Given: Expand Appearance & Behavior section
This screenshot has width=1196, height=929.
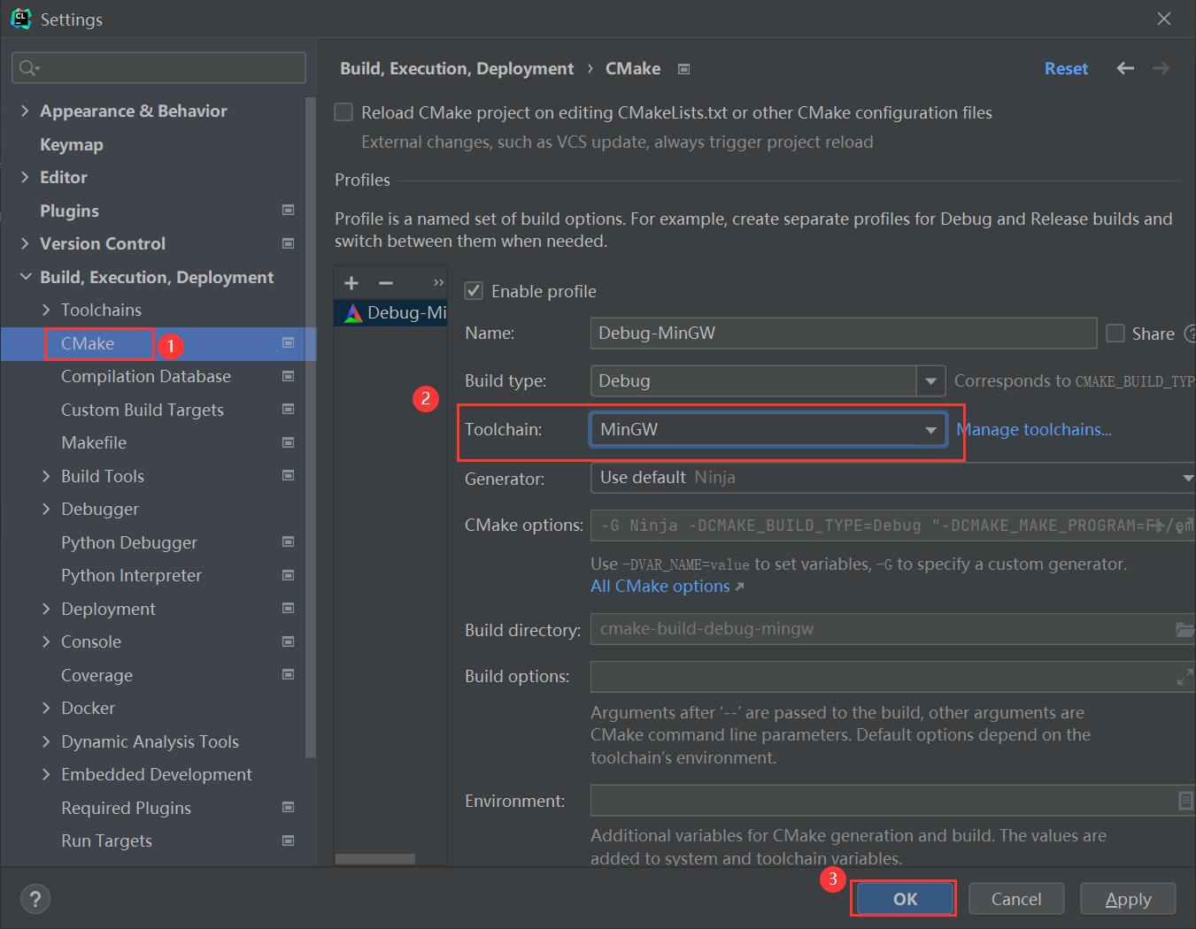Looking at the screenshot, I should click(x=25, y=111).
